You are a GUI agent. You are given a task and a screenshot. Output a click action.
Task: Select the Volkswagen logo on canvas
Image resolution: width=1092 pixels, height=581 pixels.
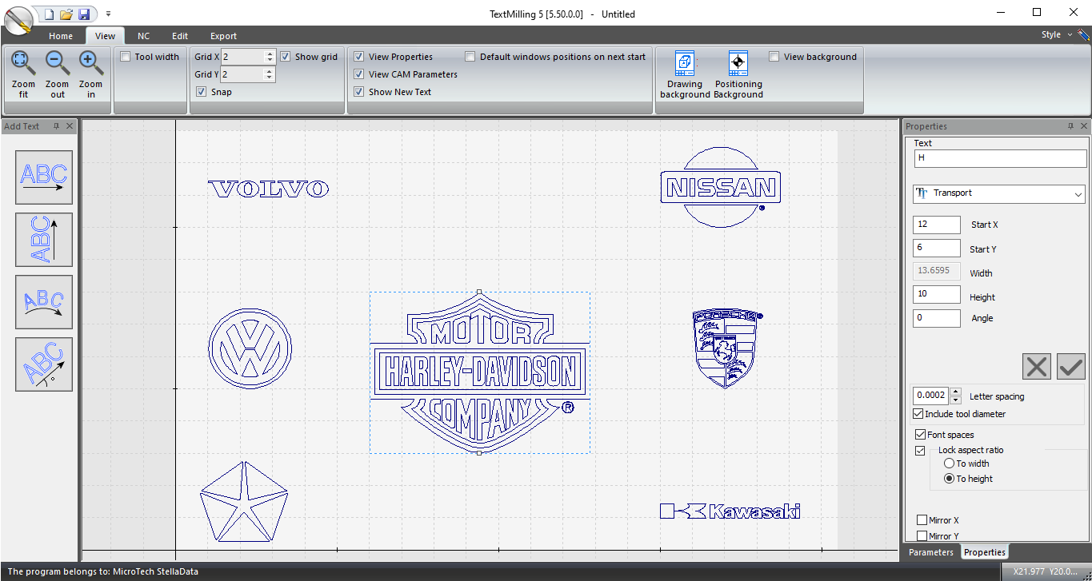pyautogui.click(x=250, y=348)
